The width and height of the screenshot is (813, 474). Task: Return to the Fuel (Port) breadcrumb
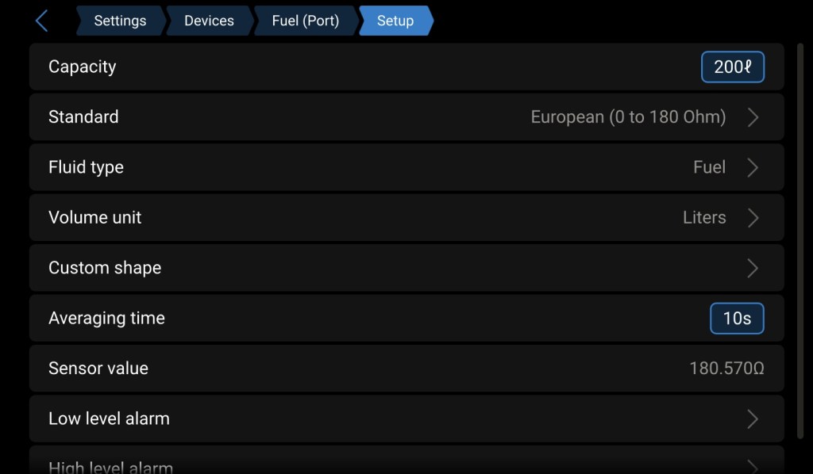click(x=305, y=21)
